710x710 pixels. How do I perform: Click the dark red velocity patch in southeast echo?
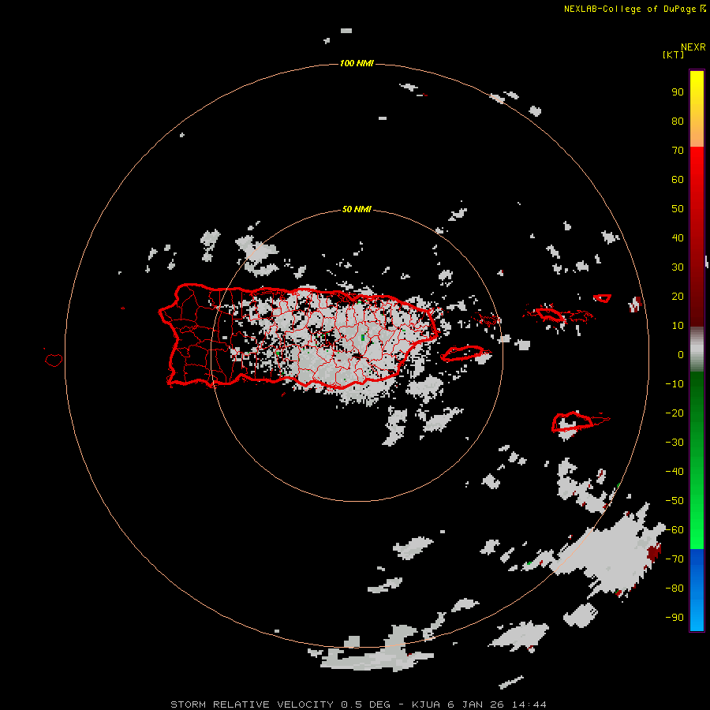pyautogui.click(x=653, y=552)
